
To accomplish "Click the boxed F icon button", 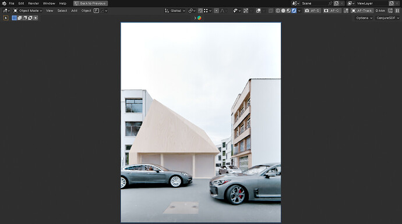I will coord(96,10).
